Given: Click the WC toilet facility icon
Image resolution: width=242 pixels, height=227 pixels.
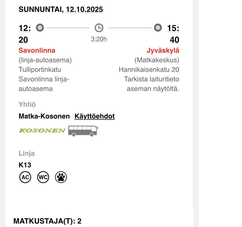Looking at the screenshot, I should (x=43, y=177).
